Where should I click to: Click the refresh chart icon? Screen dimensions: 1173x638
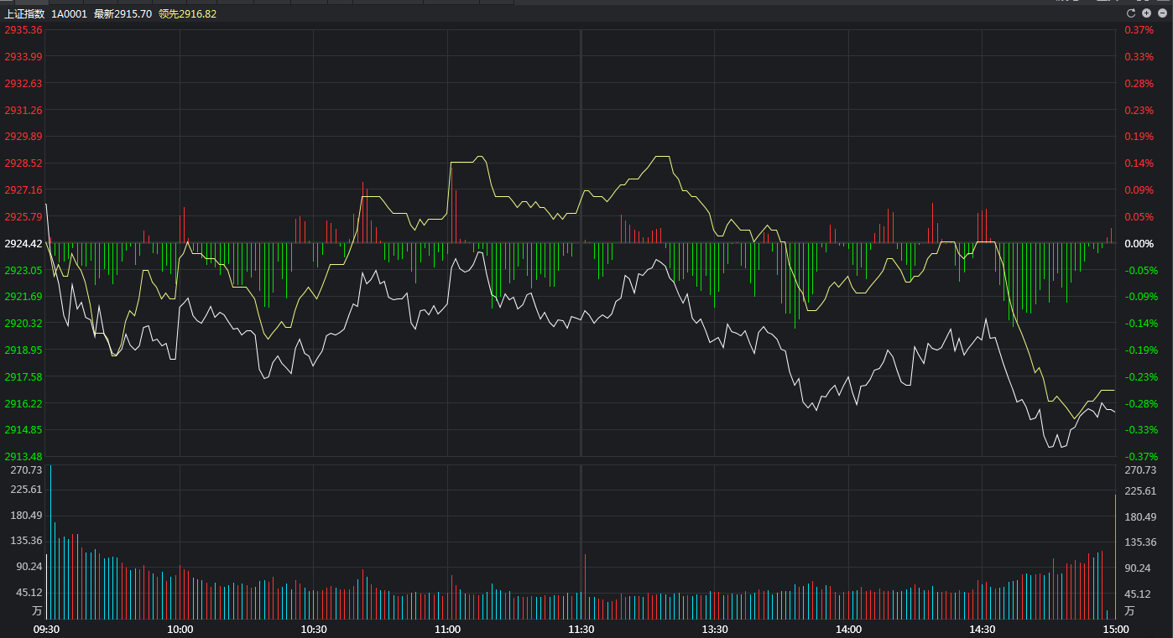(x=1130, y=13)
